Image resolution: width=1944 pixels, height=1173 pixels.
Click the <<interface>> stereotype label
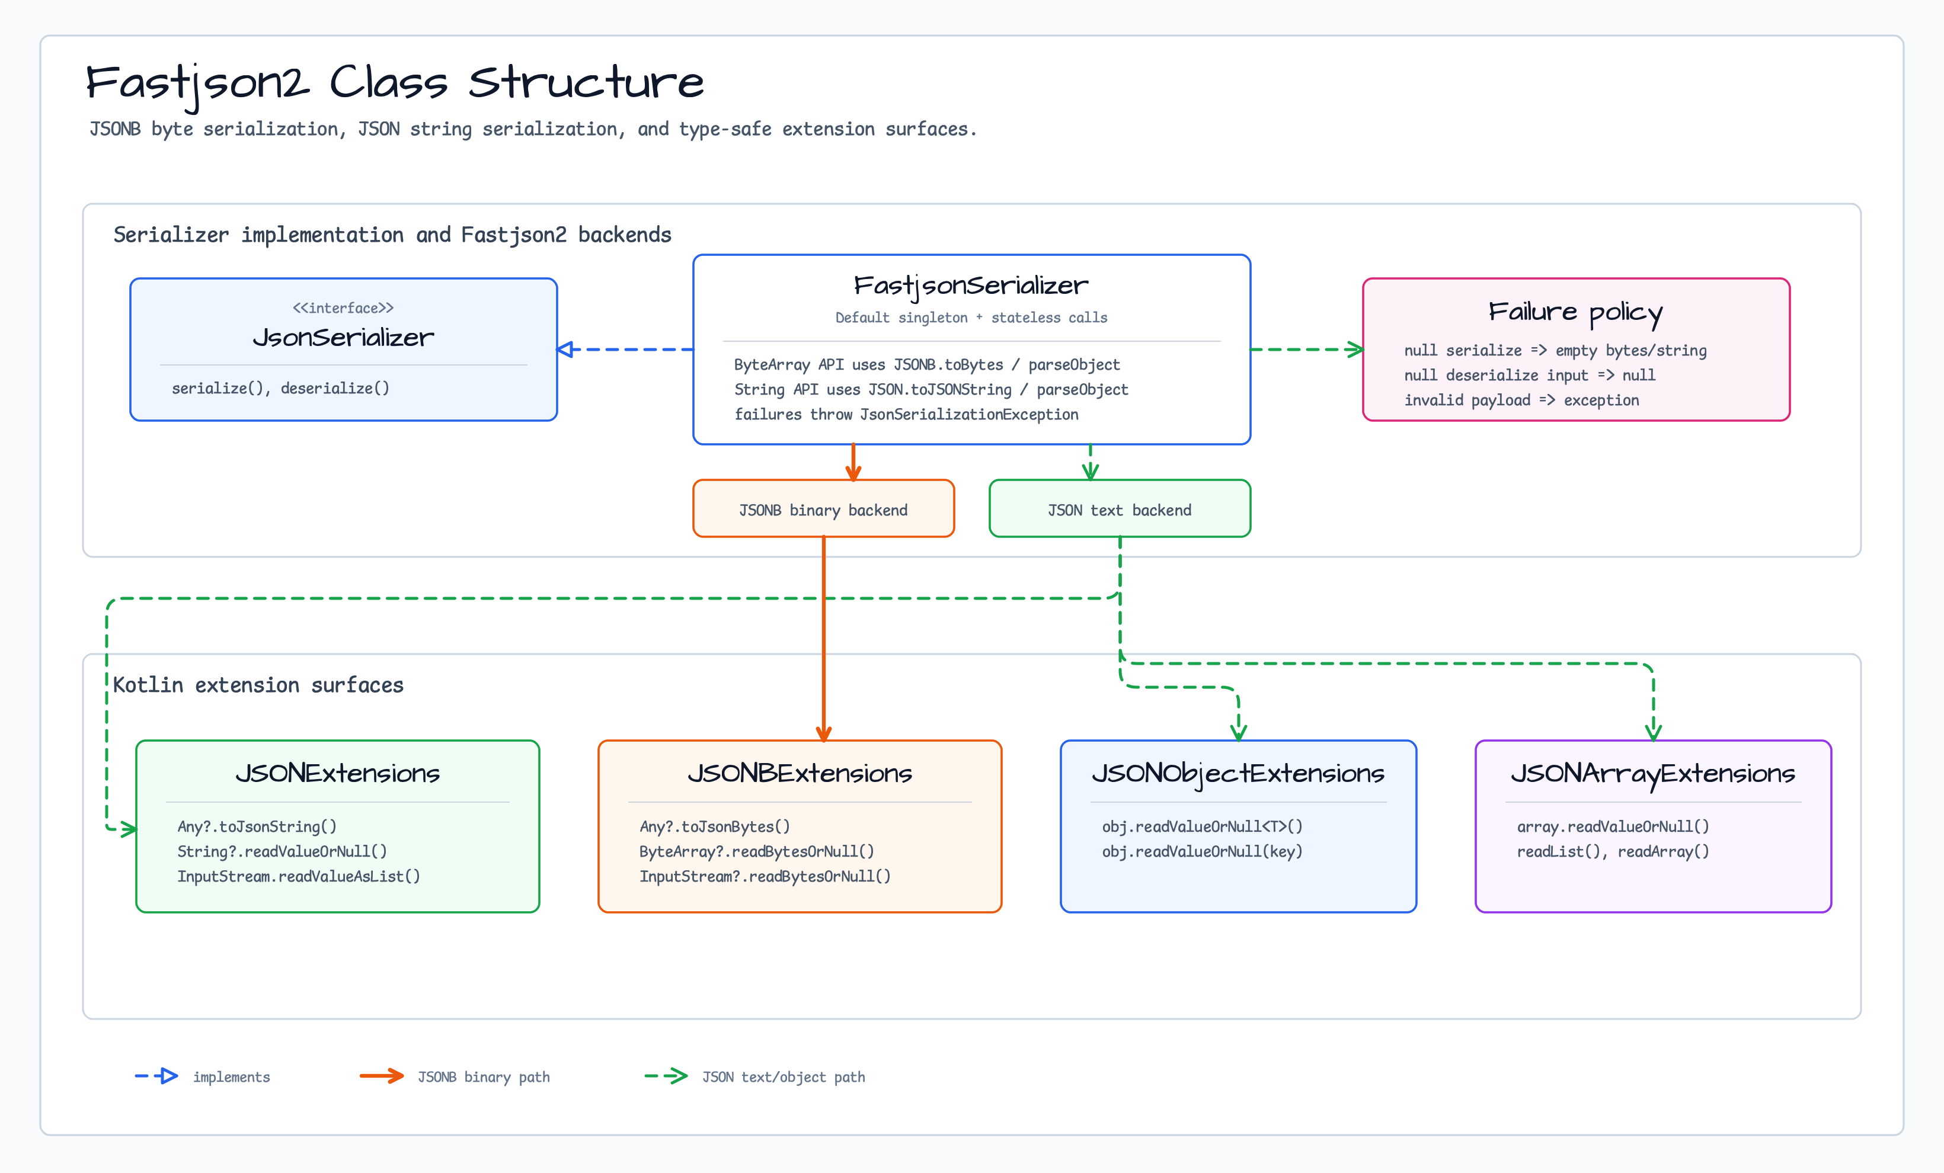[x=343, y=307]
